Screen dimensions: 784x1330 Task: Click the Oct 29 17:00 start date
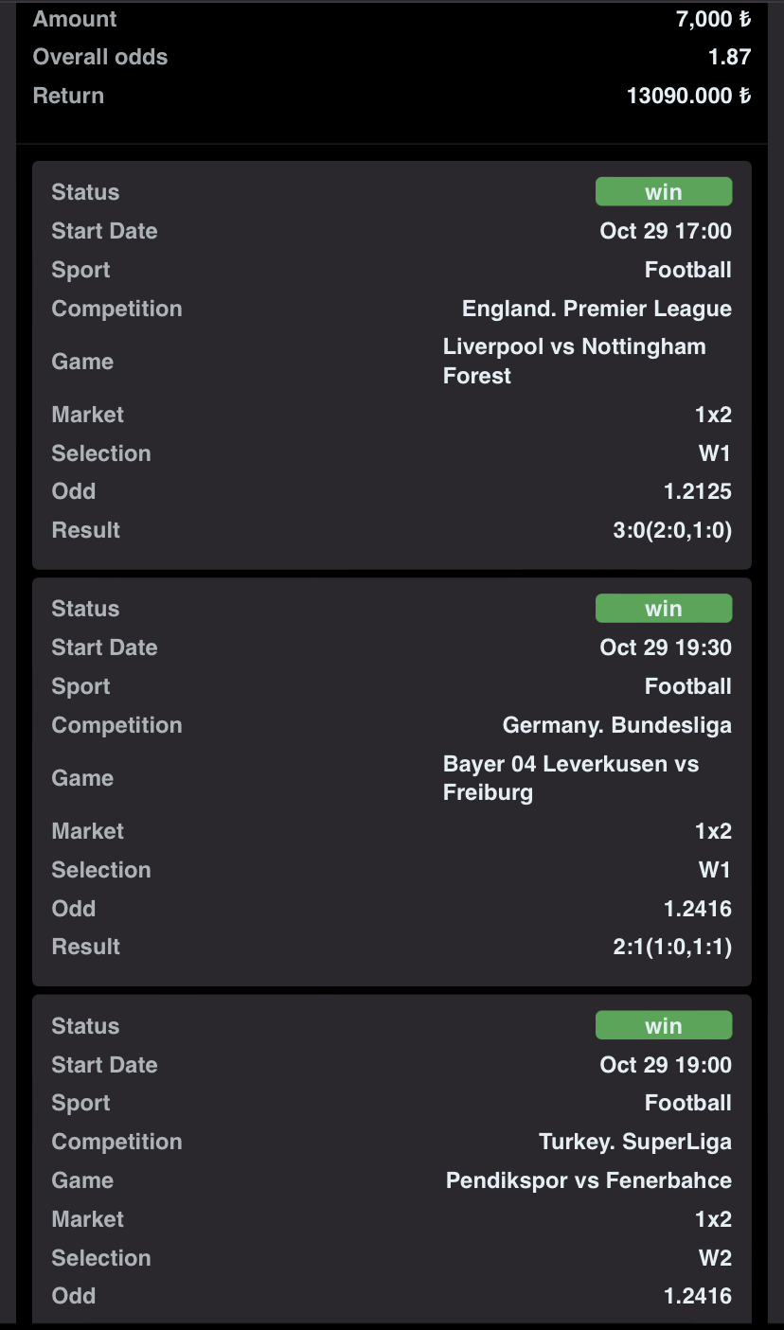[x=665, y=231]
